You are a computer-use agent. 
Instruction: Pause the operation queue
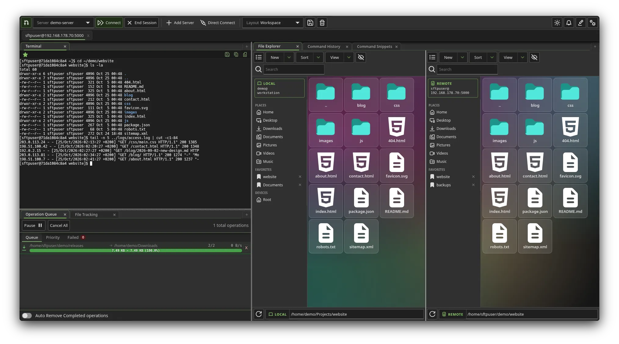tap(34, 225)
